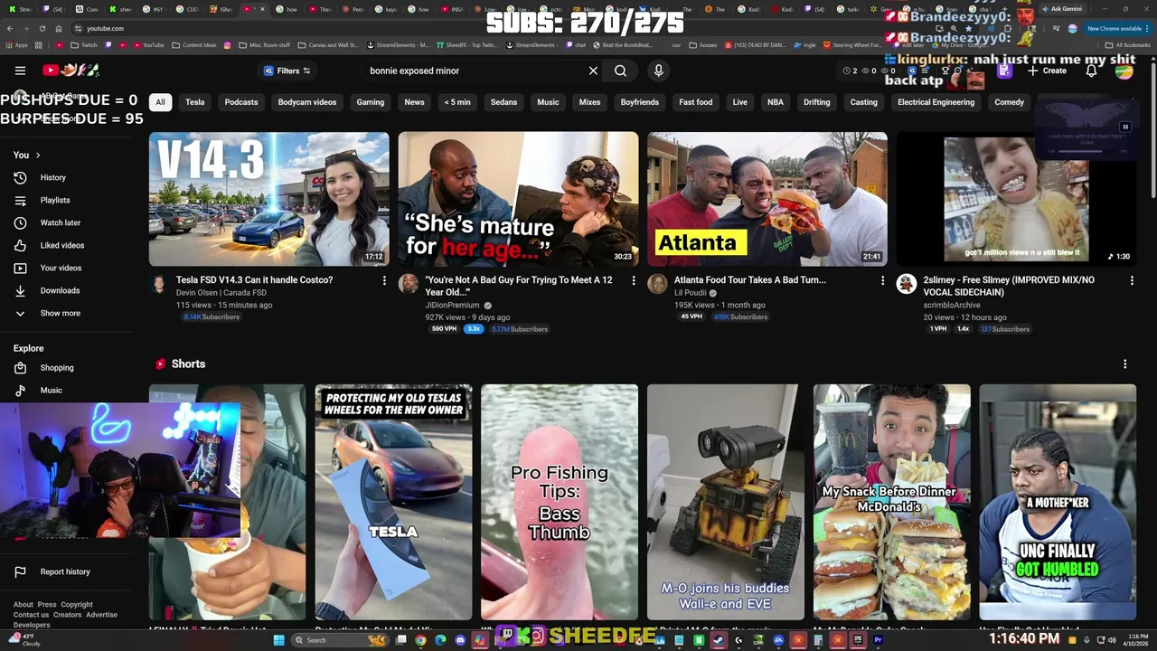This screenshot has height=651, width=1157.
Task: Open Report history in the sidebar
Action: (65, 571)
